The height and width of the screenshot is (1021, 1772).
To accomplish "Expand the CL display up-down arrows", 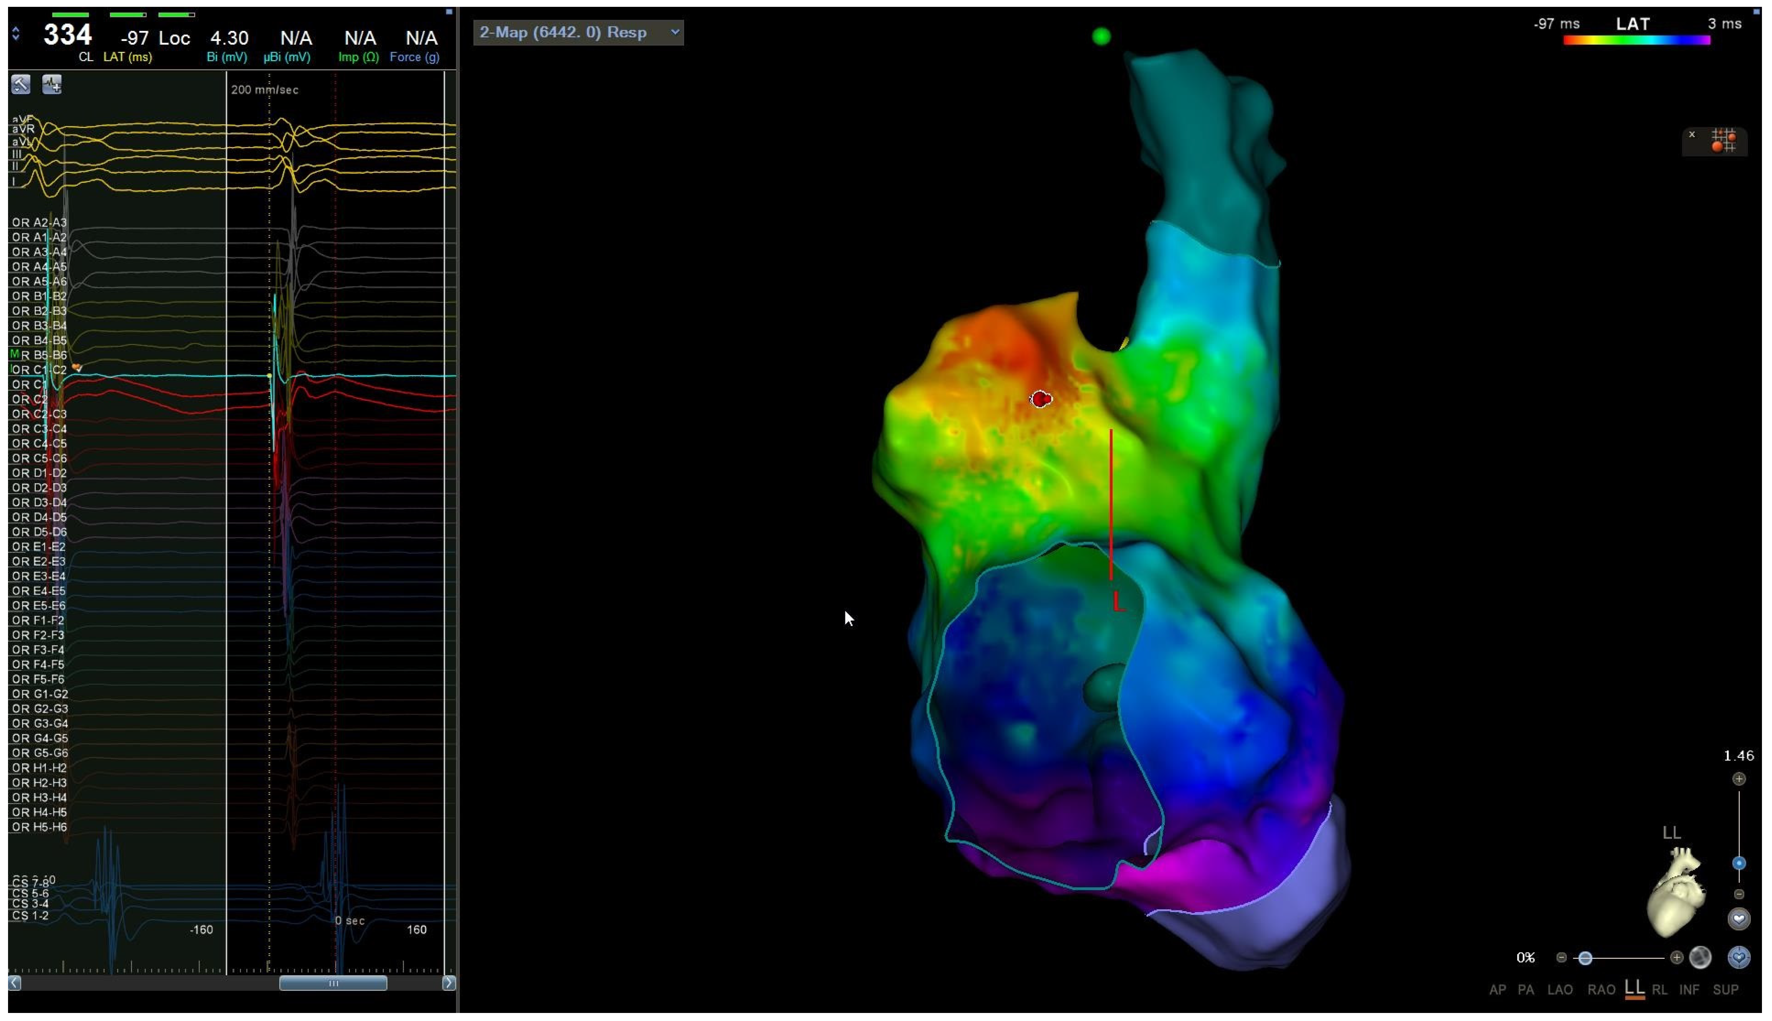I will click(x=15, y=34).
